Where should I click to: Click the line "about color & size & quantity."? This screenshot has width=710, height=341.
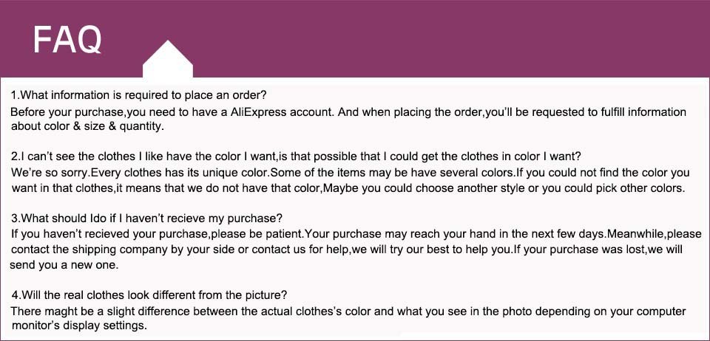[x=87, y=126]
